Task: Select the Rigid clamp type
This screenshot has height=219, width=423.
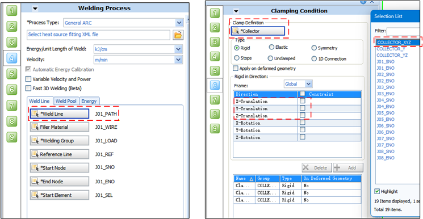Action: coord(237,48)
